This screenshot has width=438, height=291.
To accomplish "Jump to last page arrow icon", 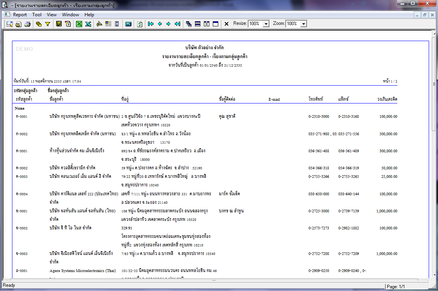I will pyautogui.click(x=178, y=24).
